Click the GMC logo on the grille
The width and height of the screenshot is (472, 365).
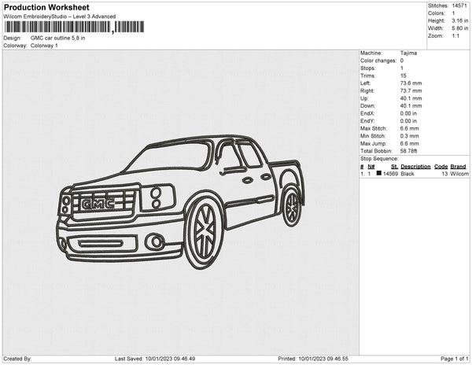(x=98, y=204)
